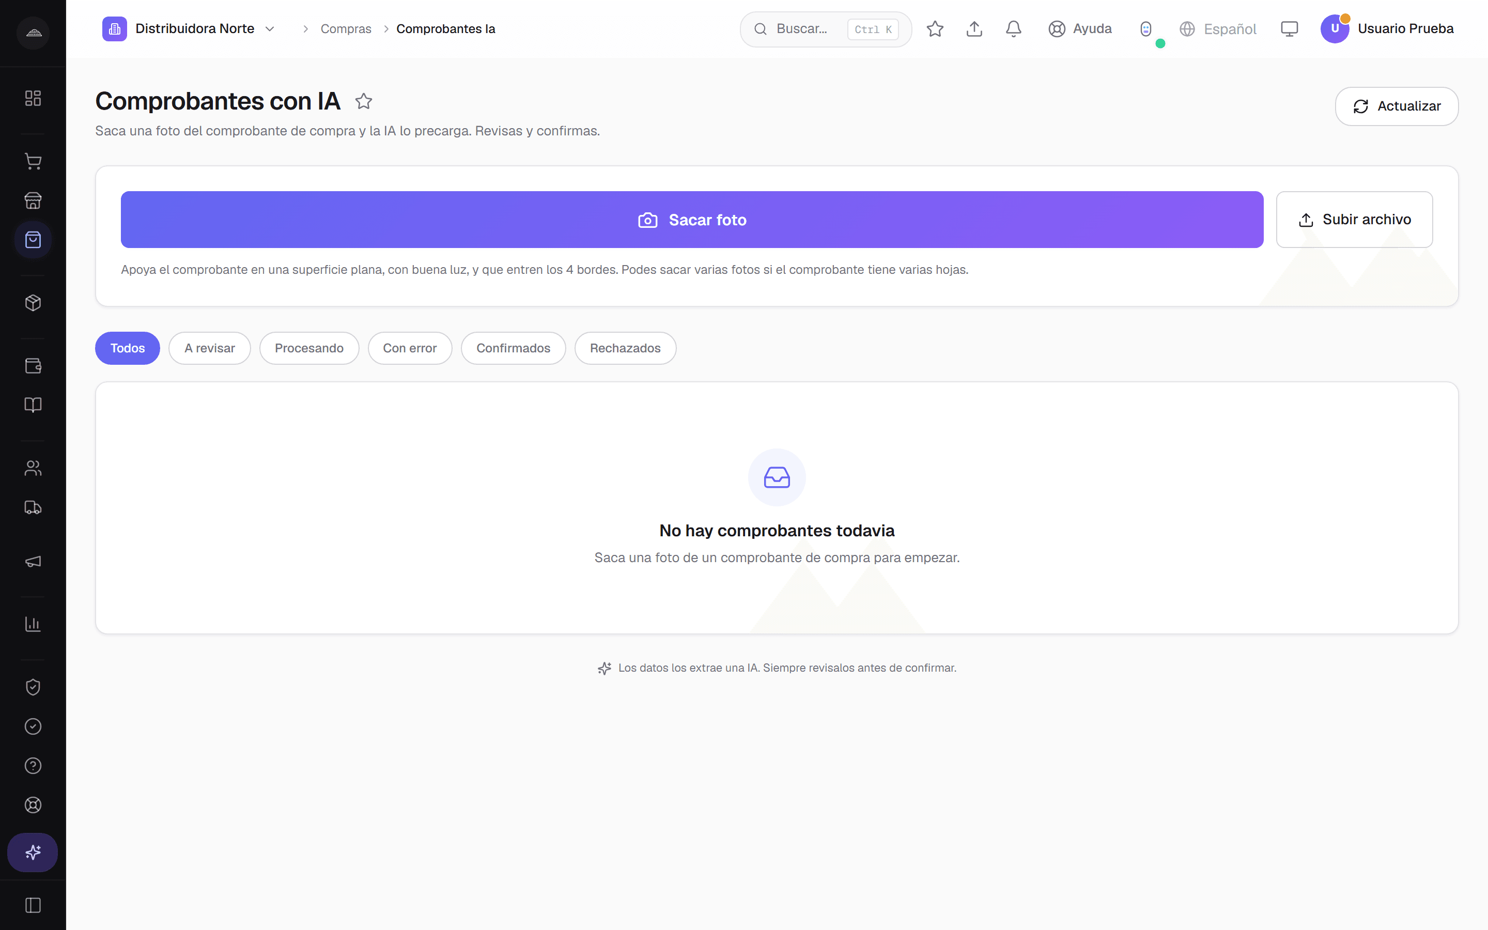Open the AI sparkles button in sidebar
Image resolution: width=1488 pixels, height=930 pixels.
click(33, 853)
